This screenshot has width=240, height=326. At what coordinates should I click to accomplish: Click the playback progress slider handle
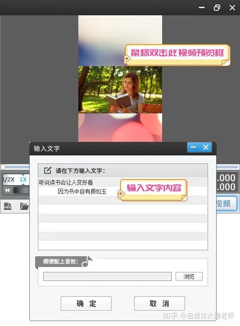pos(3,167)
